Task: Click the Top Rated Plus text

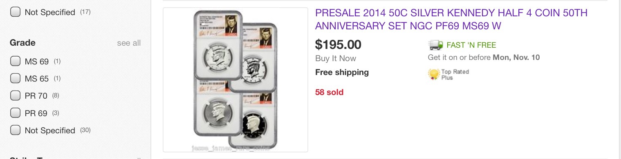Action: [455, 74]
